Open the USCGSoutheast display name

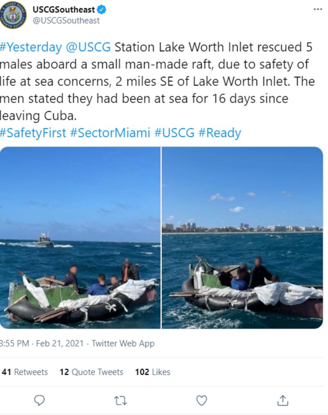pos(64,9)
